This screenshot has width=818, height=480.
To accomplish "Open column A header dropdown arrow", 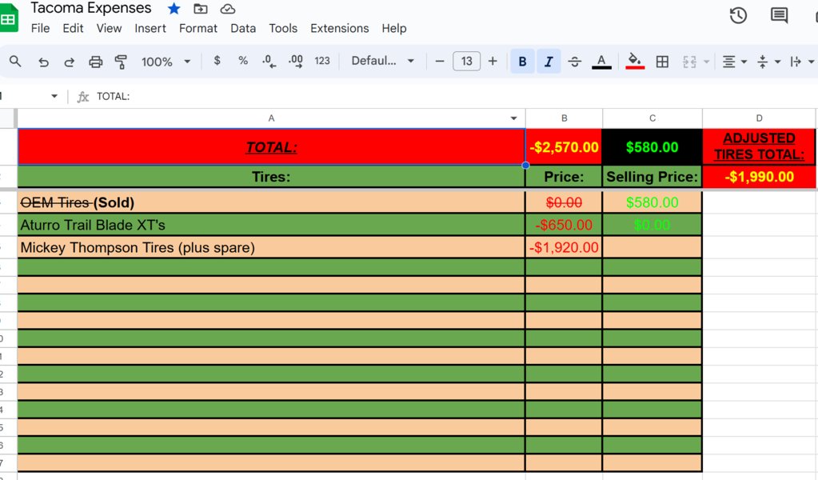I will pyautogui.click(x=513, y=118).
